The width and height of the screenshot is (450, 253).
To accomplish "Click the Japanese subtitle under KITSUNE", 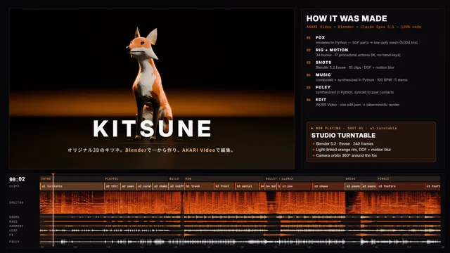I will pos(152,150).
